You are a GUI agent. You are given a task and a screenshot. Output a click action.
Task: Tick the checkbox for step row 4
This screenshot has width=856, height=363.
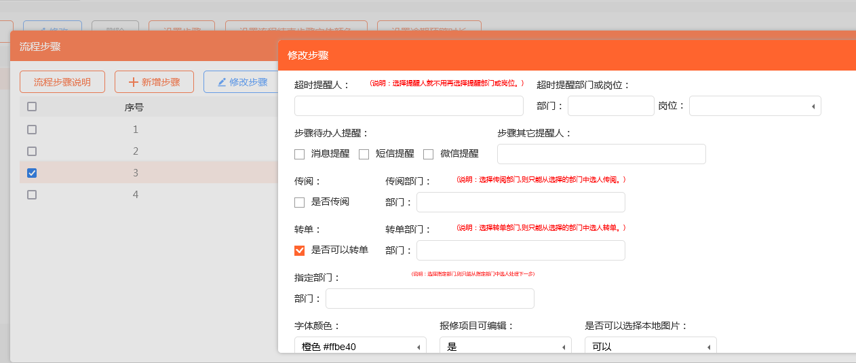point(32,195)
